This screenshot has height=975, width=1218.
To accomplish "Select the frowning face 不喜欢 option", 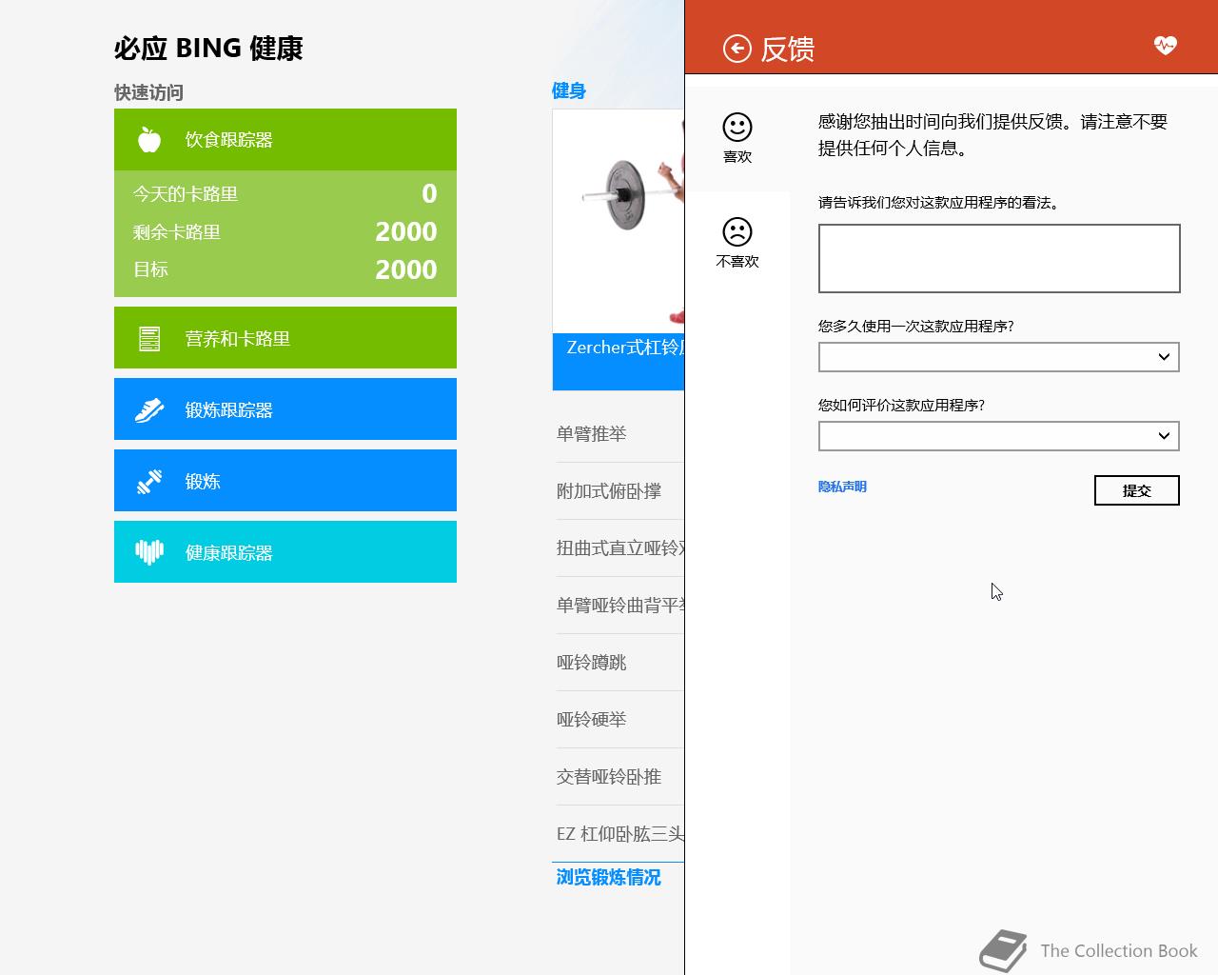I will (x=737, y=243).
